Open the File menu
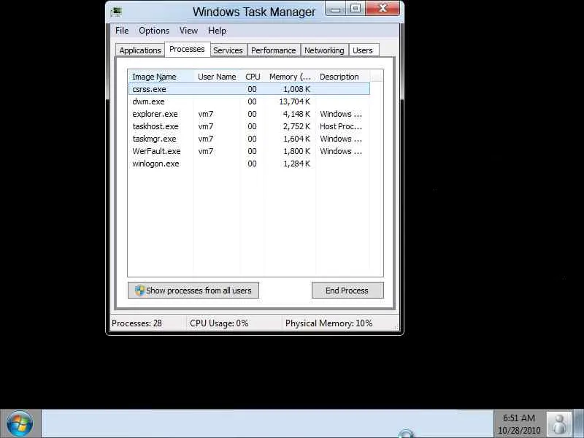Viewport: 584px width, 438px height. (x=122, y=31)
